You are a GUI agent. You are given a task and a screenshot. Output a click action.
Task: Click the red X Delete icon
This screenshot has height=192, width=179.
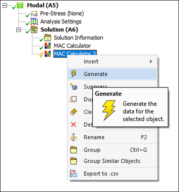pos(73,124)
